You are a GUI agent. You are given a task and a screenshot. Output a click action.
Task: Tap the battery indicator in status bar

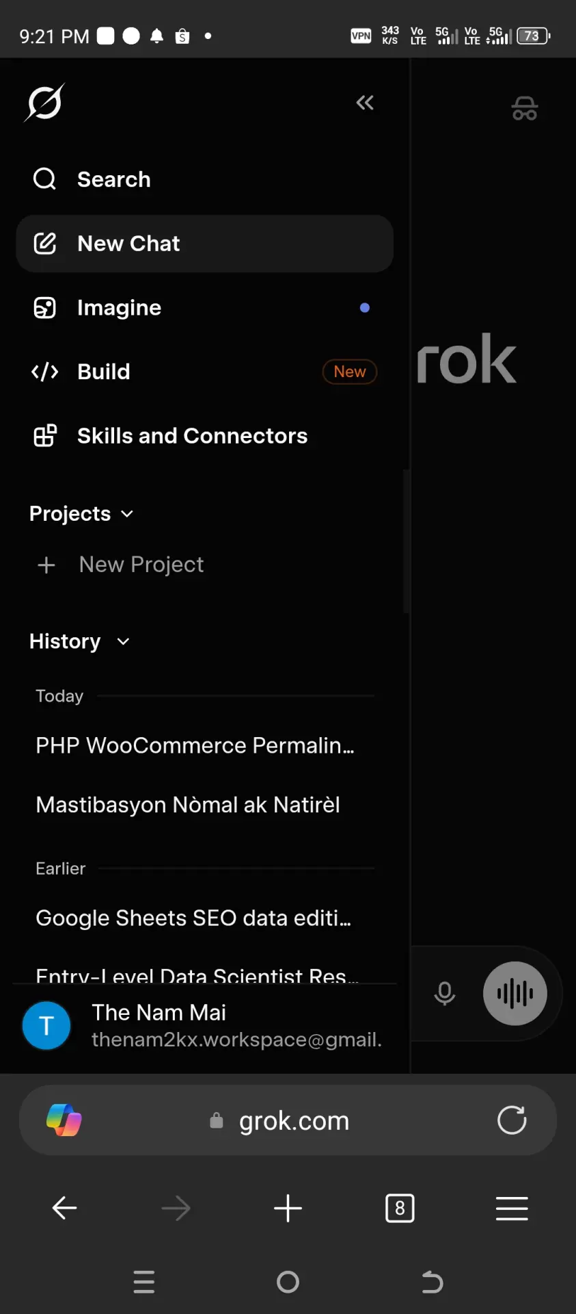[x=534, y=36]
